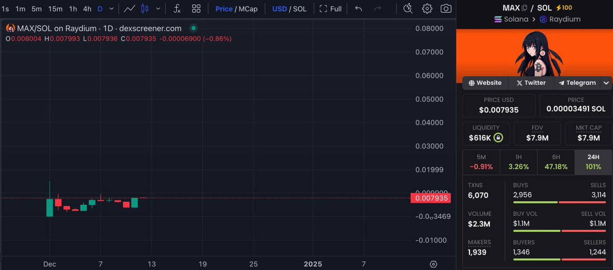This screenshot has height=270, width=613.
Task: Click the 2025 date axis label
Action: pyautogui.click(x=313, y=264)
